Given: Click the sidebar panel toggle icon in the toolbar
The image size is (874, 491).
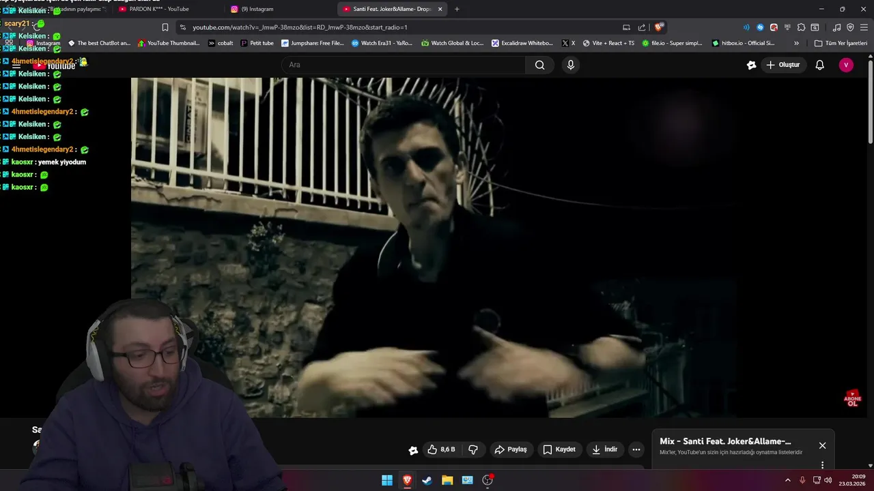Looking at the screenshot, I should (x=815, y=27).
